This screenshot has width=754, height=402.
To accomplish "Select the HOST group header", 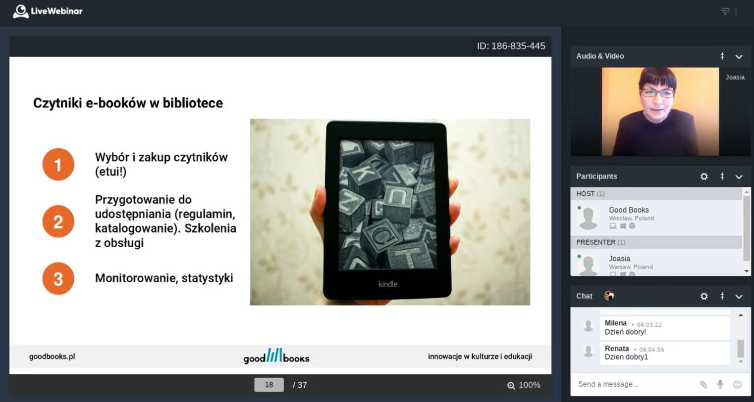I will tap(656, 194).
